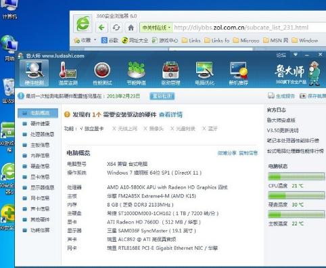Screen dimensions: 326x268
Task: Open the 温度监测 temperature monitor icon
Action: pyautogui.click(x=68, y=74)
